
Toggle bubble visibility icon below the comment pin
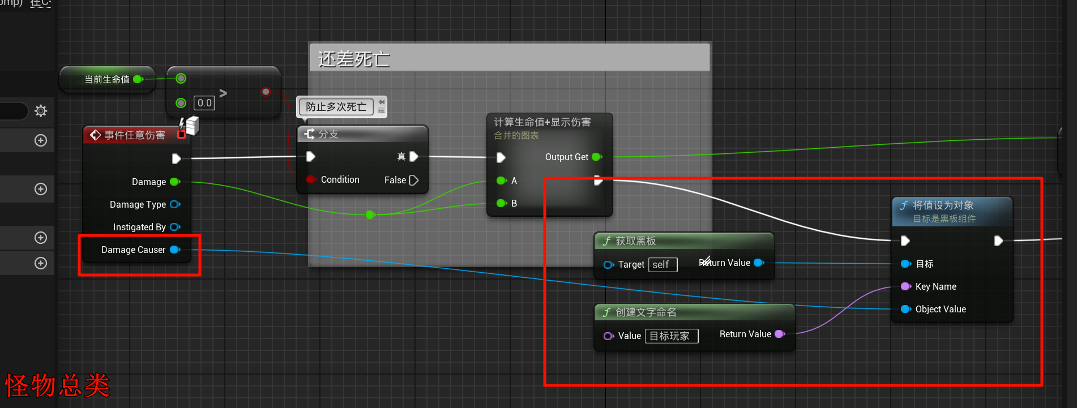click(x=382, y=111)
